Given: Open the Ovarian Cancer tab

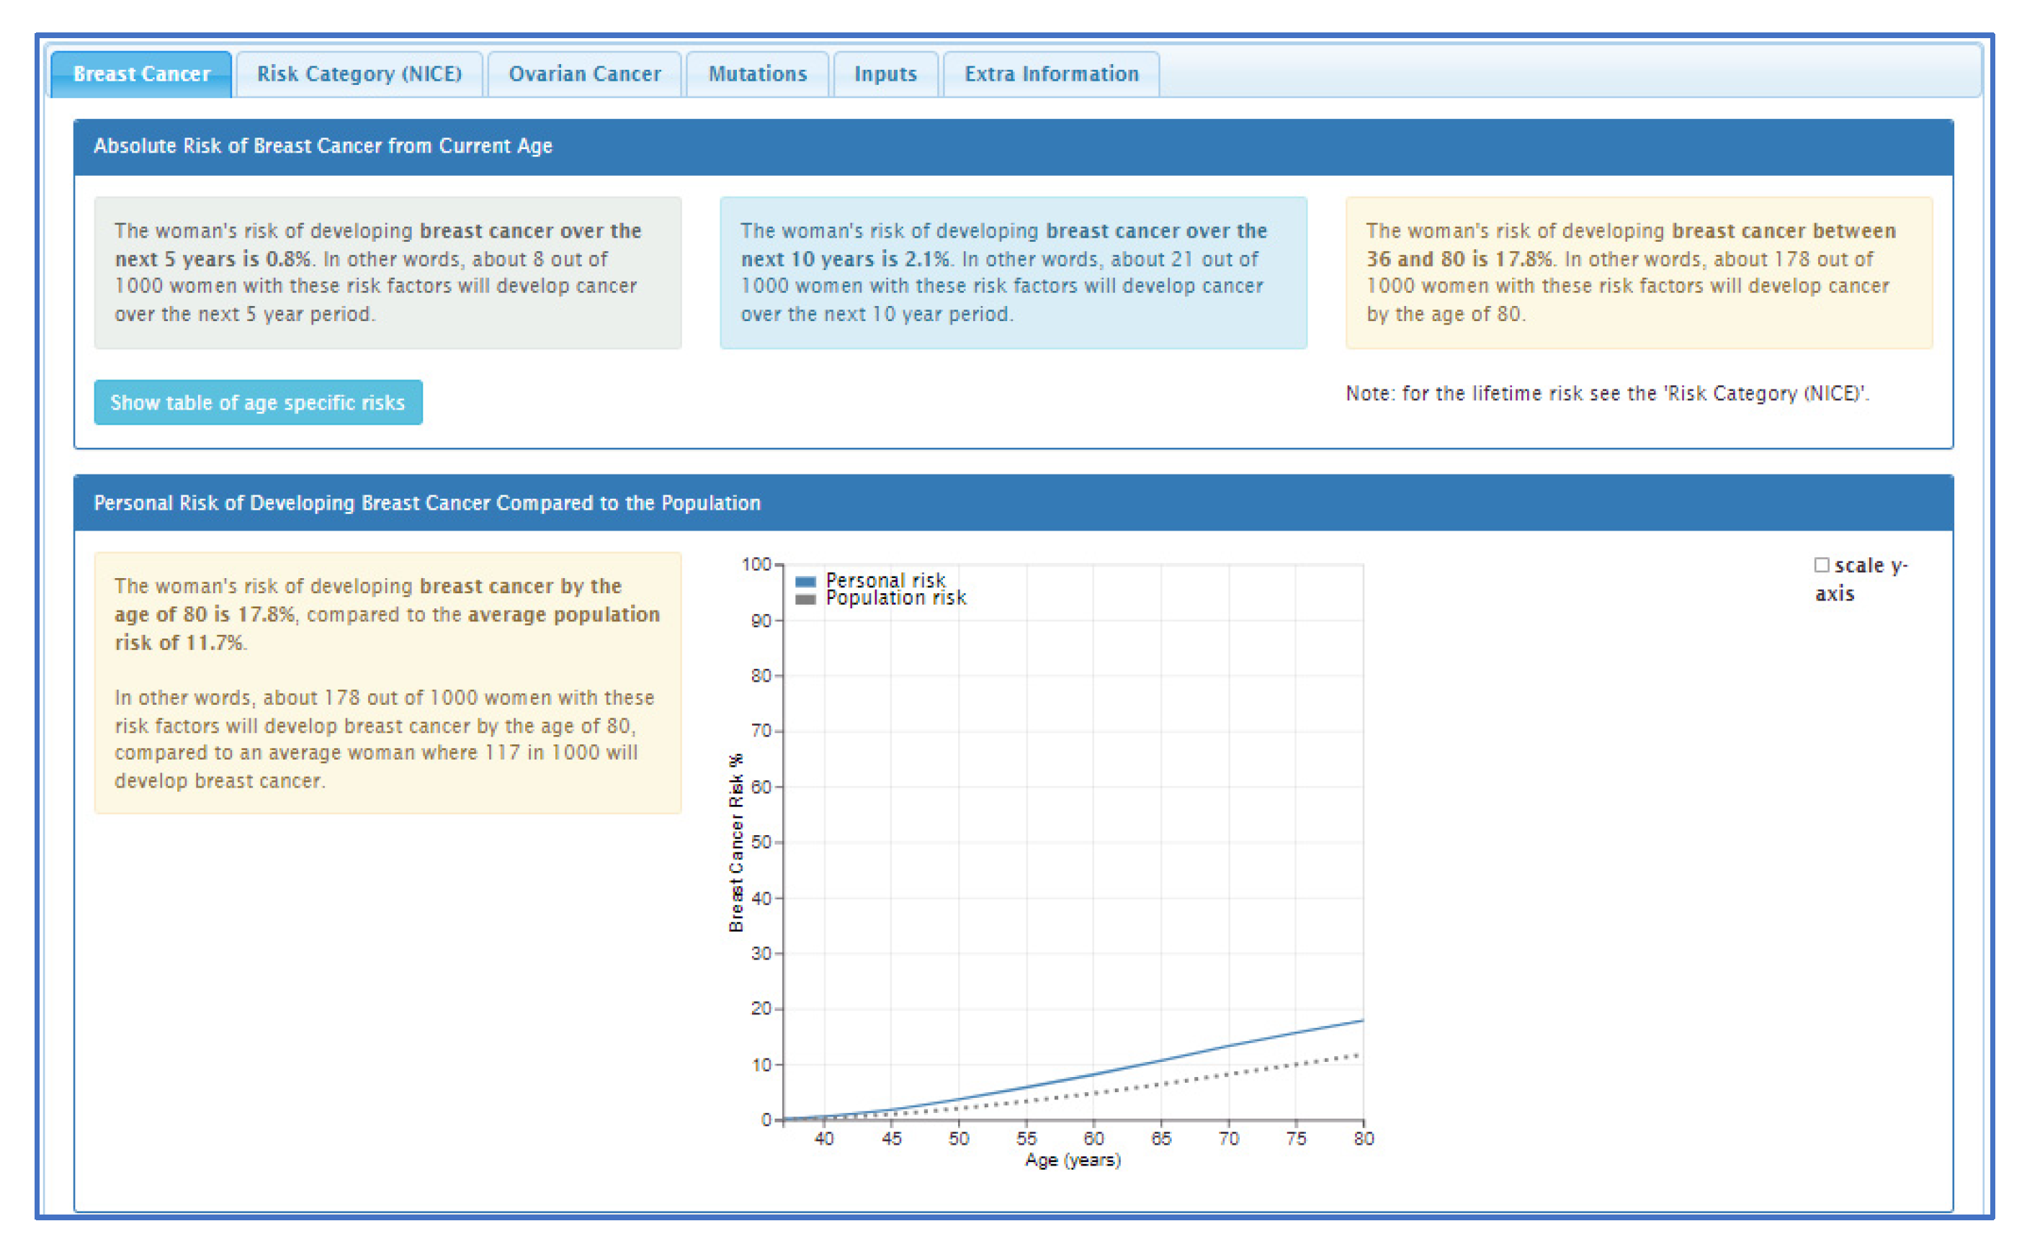Looking at the screenshot, I should 584,74.
